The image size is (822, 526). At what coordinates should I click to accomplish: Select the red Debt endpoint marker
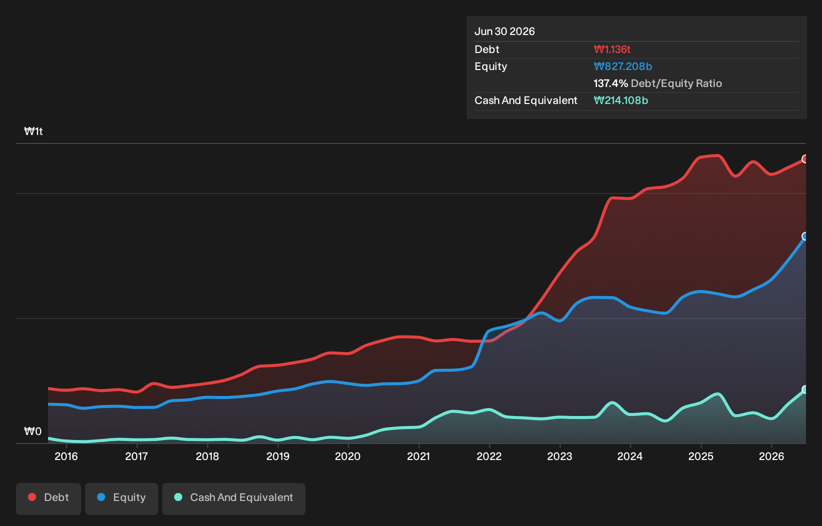click(805, 159)
